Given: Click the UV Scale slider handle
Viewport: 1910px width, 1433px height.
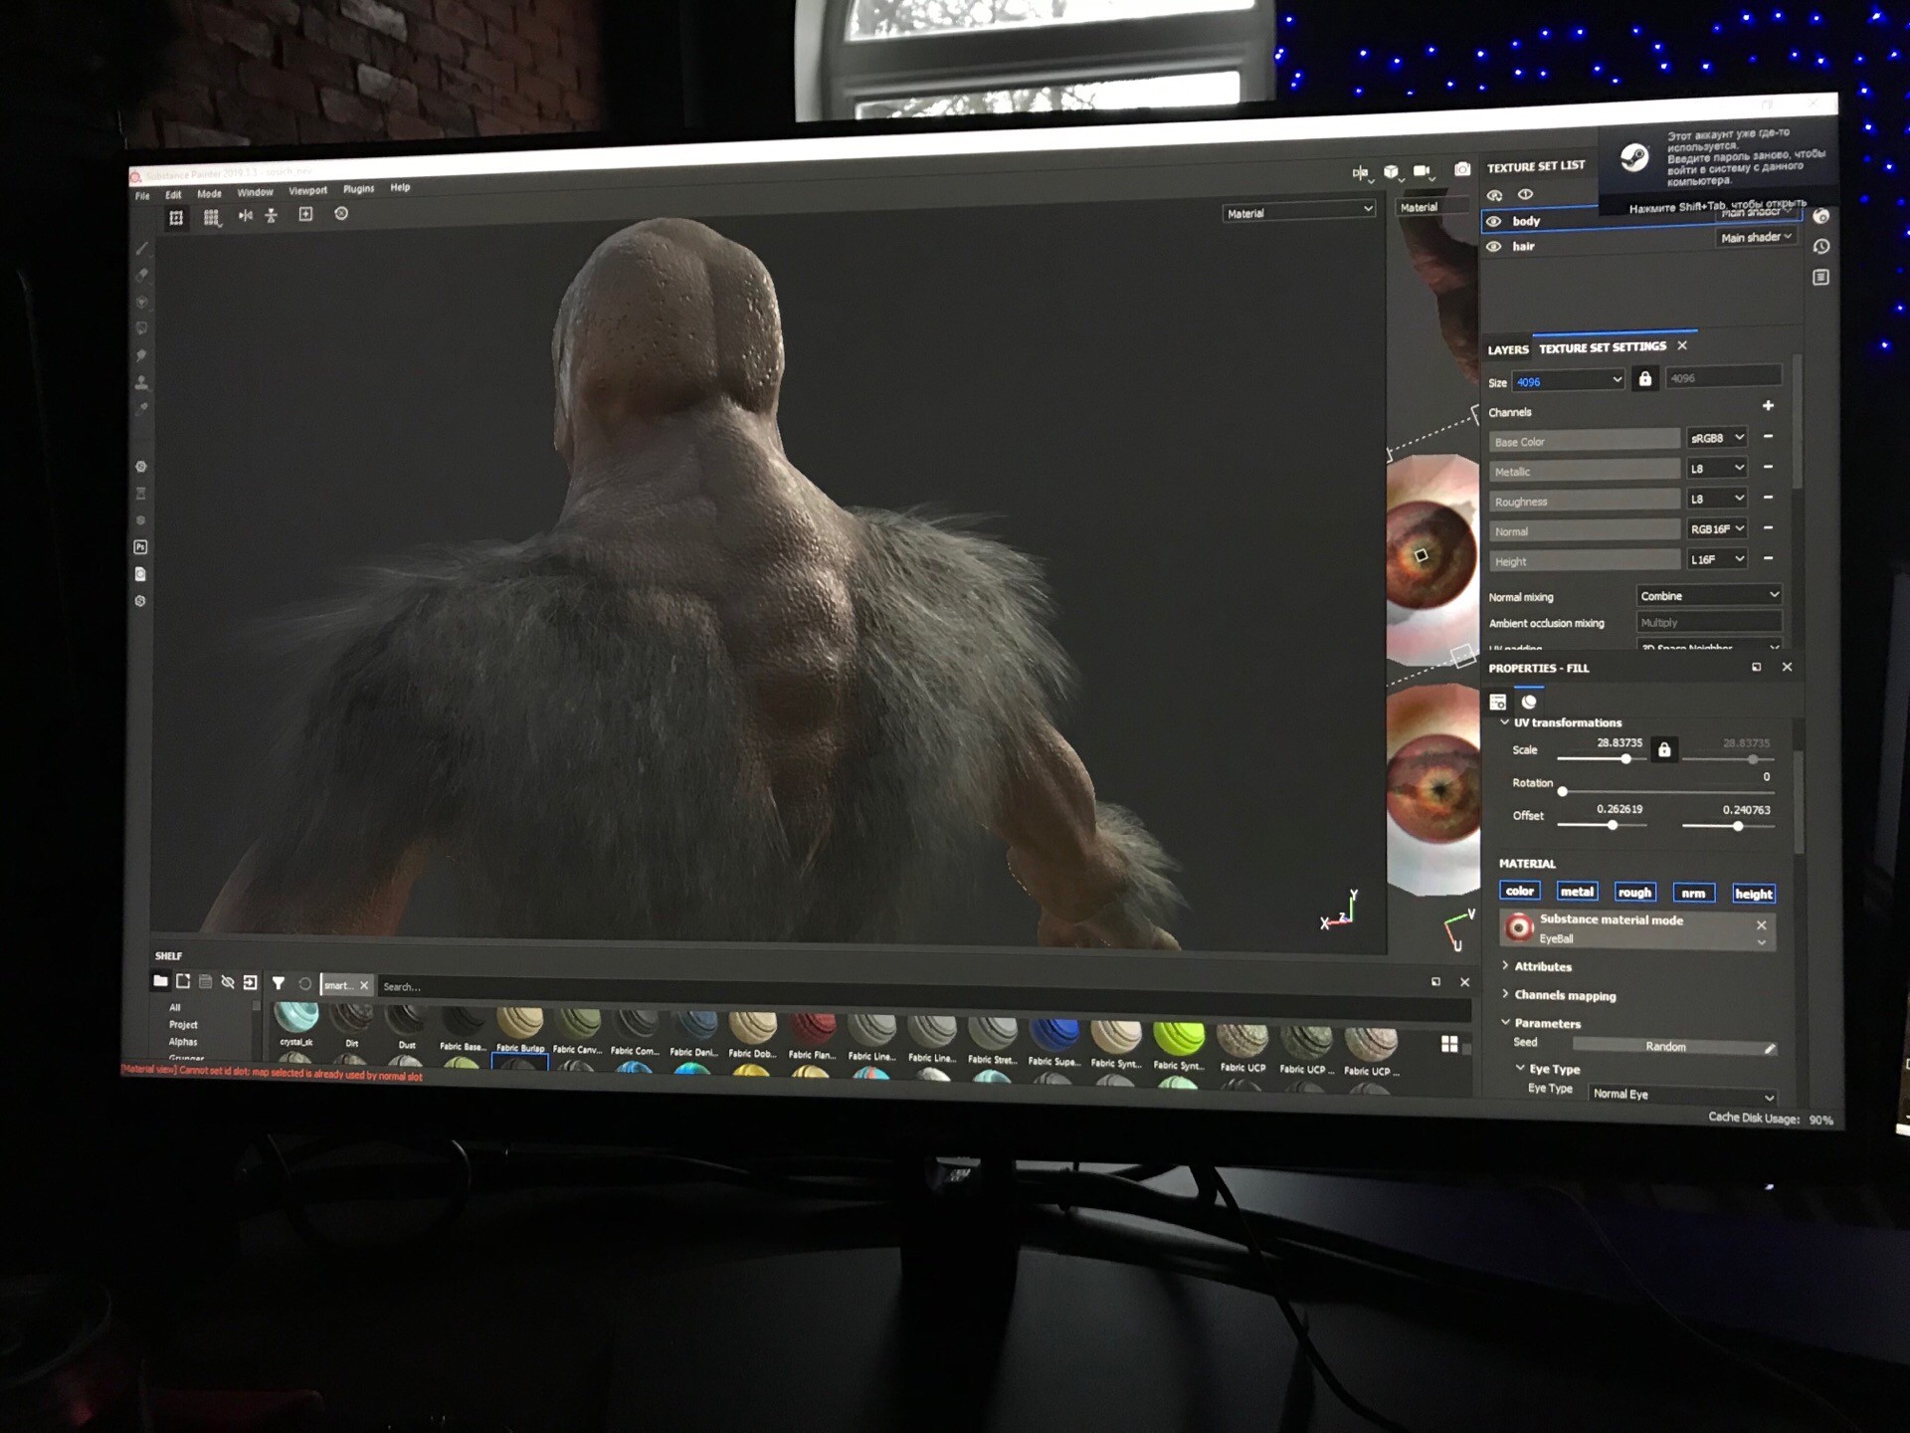Looking at the screenshot, I should click(x=1626, y=759).
